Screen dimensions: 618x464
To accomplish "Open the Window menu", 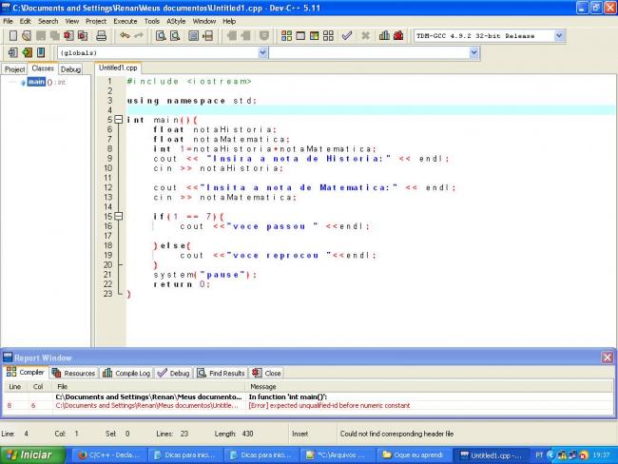I will click(x=204, y=21).
